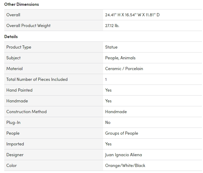203x173 pixels.
Task: Click the designer name Juan Ignacio Aliena
Action: pyautogui.click(x=123, y=155)
